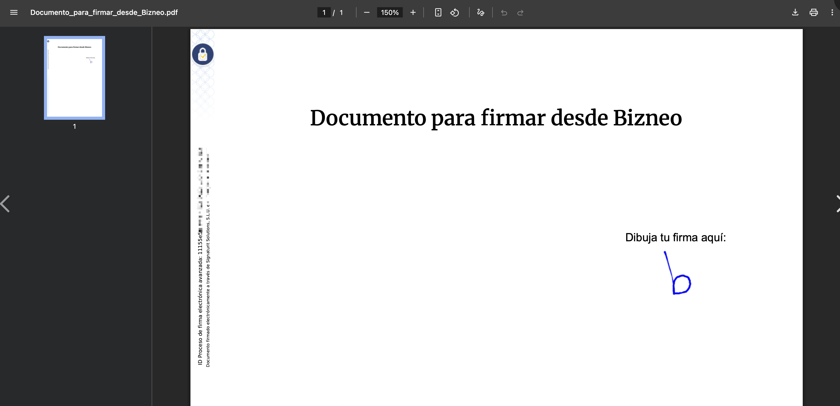Select the draw annotation tool
Image resolution: width=840 pixels, height=406 pixels.
pos(481,12)
